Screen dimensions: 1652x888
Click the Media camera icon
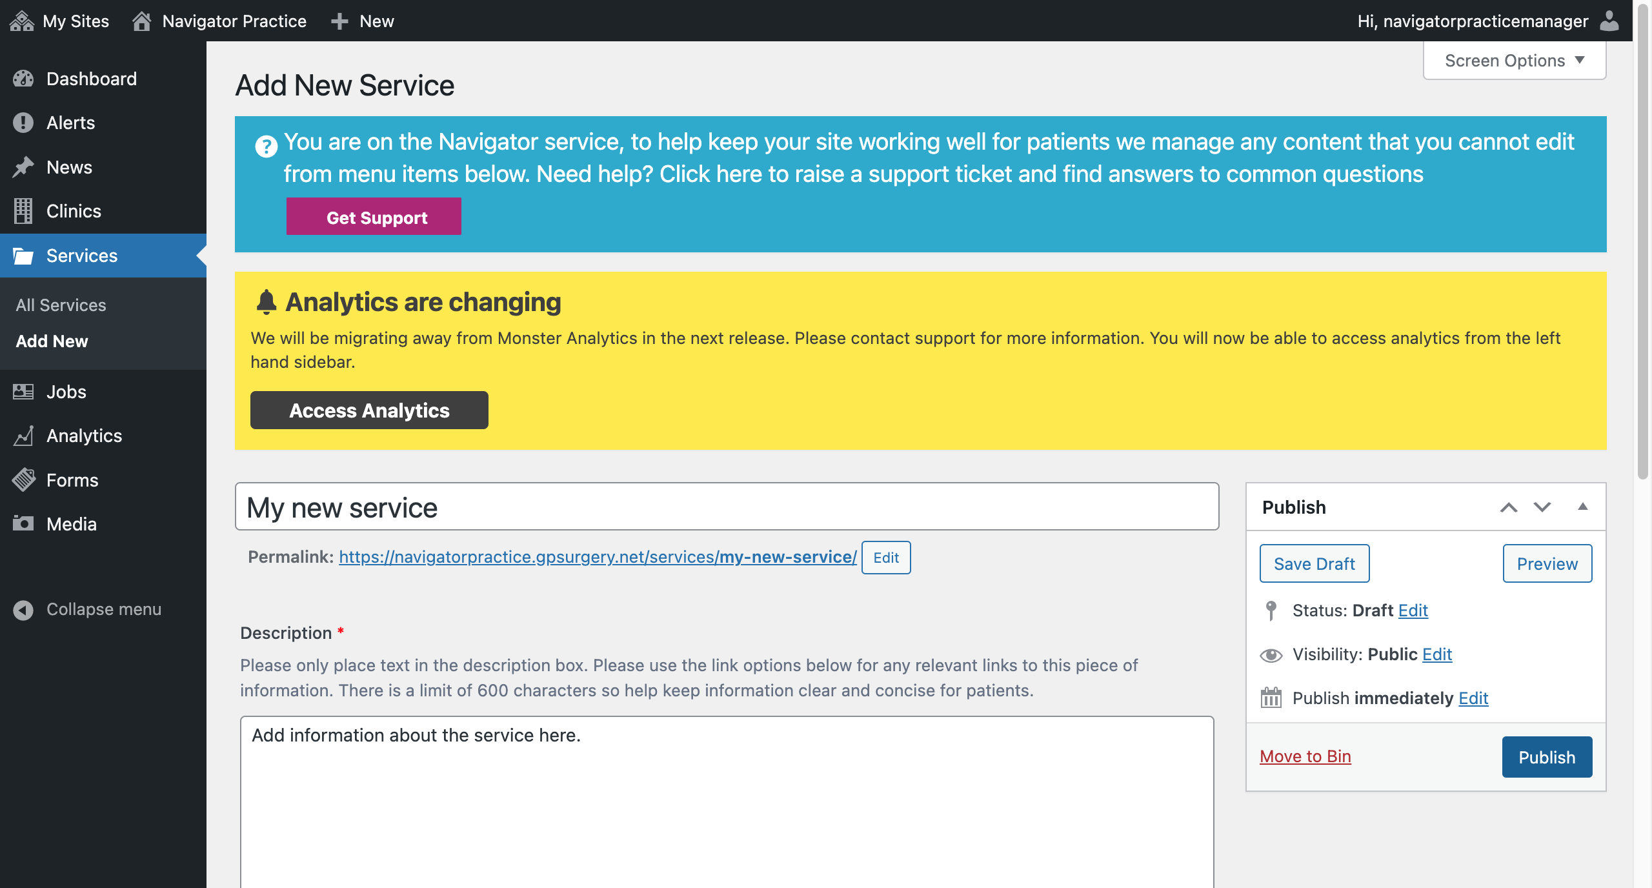point(23,523)
